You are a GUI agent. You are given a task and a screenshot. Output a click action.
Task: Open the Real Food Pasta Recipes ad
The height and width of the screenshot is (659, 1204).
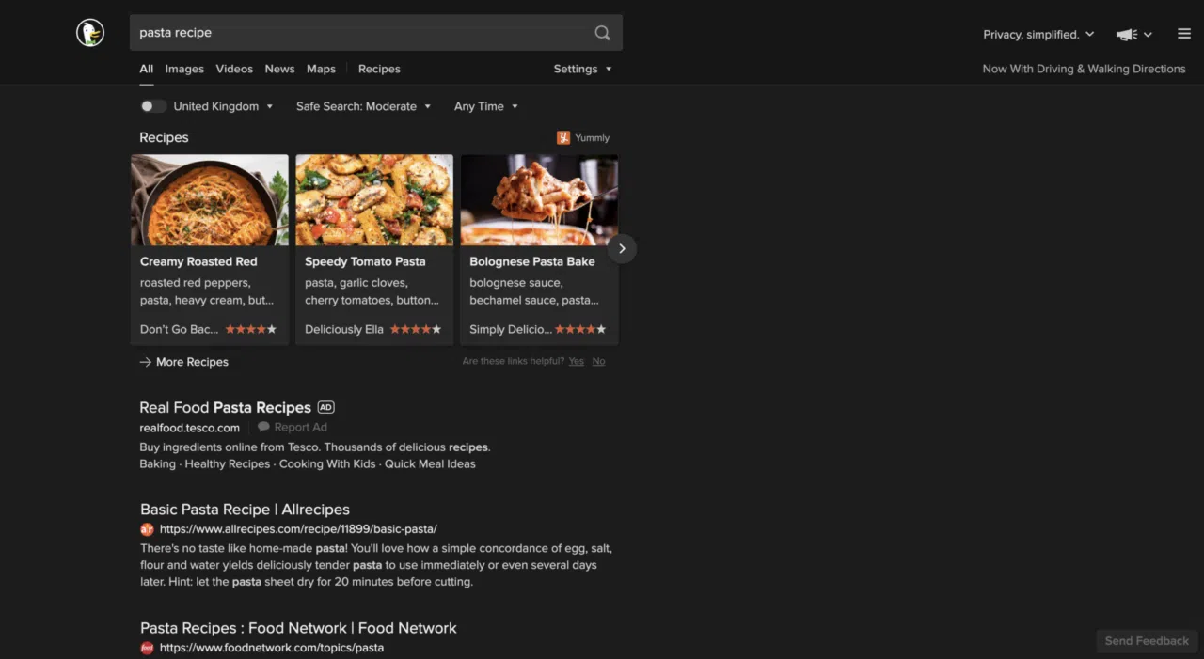(x=225, y=407)
